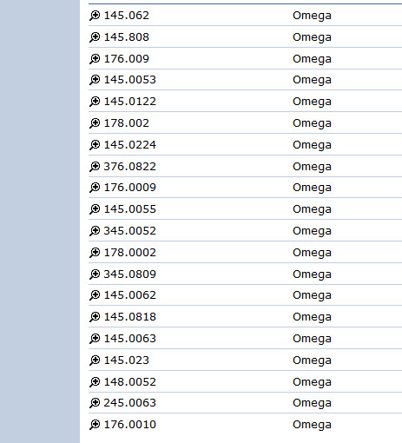Click zoom icon beside 176.0010
Viewport: 402px width, 443px height.
pyautogui.click(x=95, y=425)
